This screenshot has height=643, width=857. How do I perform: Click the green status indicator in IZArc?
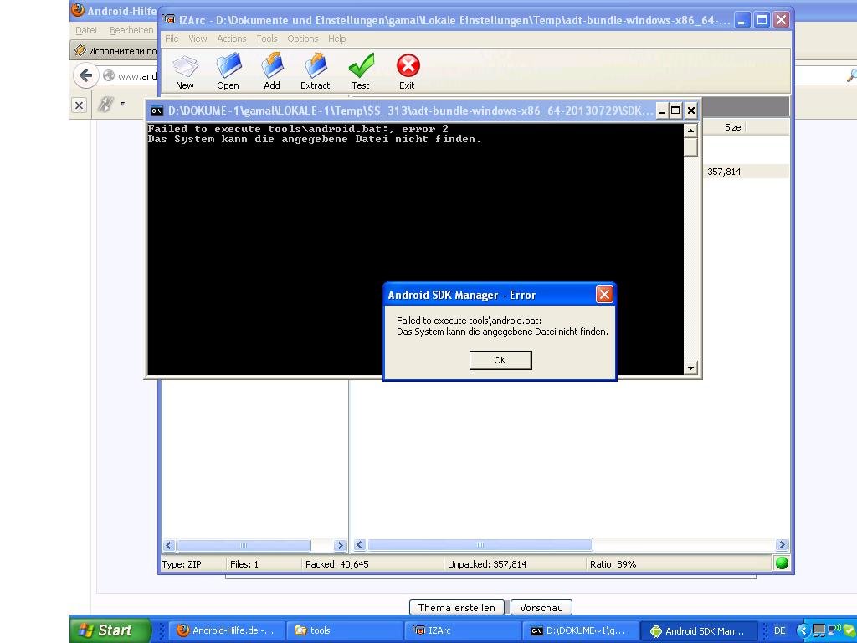783,563
